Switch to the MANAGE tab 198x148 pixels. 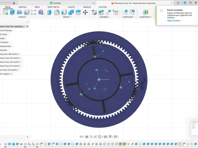(87, 7)
